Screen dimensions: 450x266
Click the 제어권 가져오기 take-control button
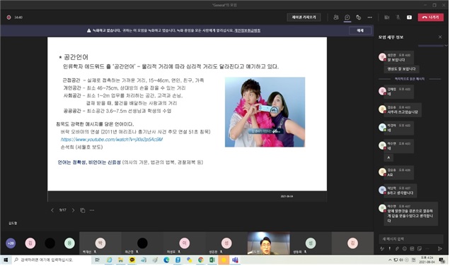[x=304, y=18]
